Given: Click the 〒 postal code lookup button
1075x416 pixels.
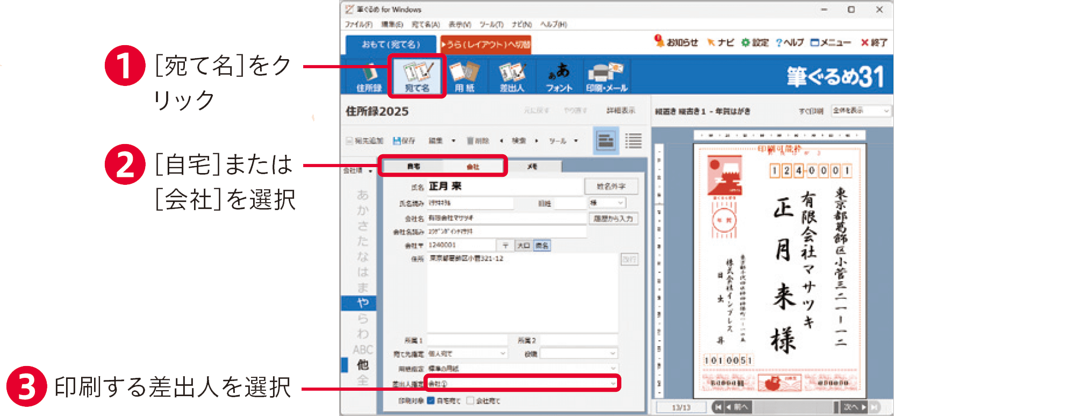Looking at the screenshot, I should pyautogui.click(x=505, y=245).
